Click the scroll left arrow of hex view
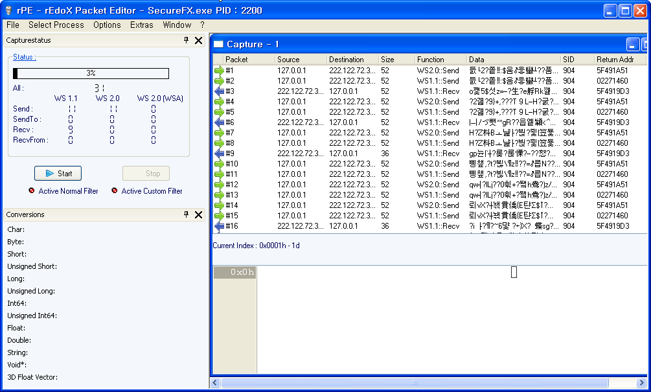This screenshot has height=392, width=651. coord(215,382)
